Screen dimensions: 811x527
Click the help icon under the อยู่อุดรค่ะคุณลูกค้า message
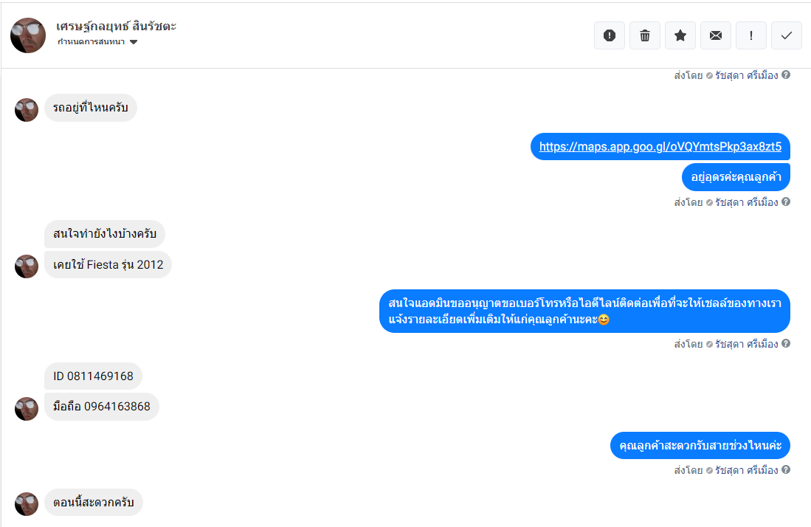[x=786, y=201]
